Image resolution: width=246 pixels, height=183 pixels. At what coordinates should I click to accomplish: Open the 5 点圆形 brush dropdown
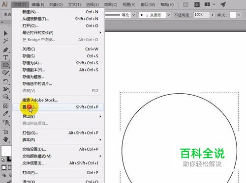[x=169, y=15]
